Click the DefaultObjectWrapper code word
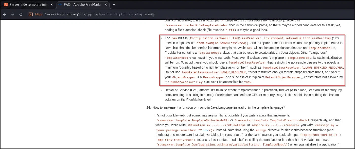Image resolution: width=355 pixels, height=149 pixels. click(x=283, y=77)
